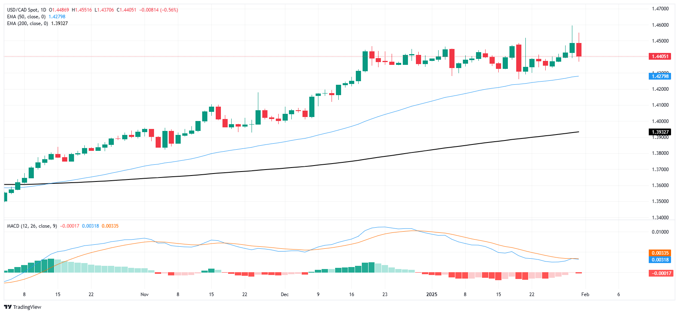Click the EMA 200 indicator legend
The image size is (679, 314).
click(x=27, y=23)
